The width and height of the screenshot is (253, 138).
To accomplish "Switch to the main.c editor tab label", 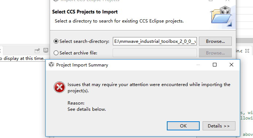I will coord(239,51).
